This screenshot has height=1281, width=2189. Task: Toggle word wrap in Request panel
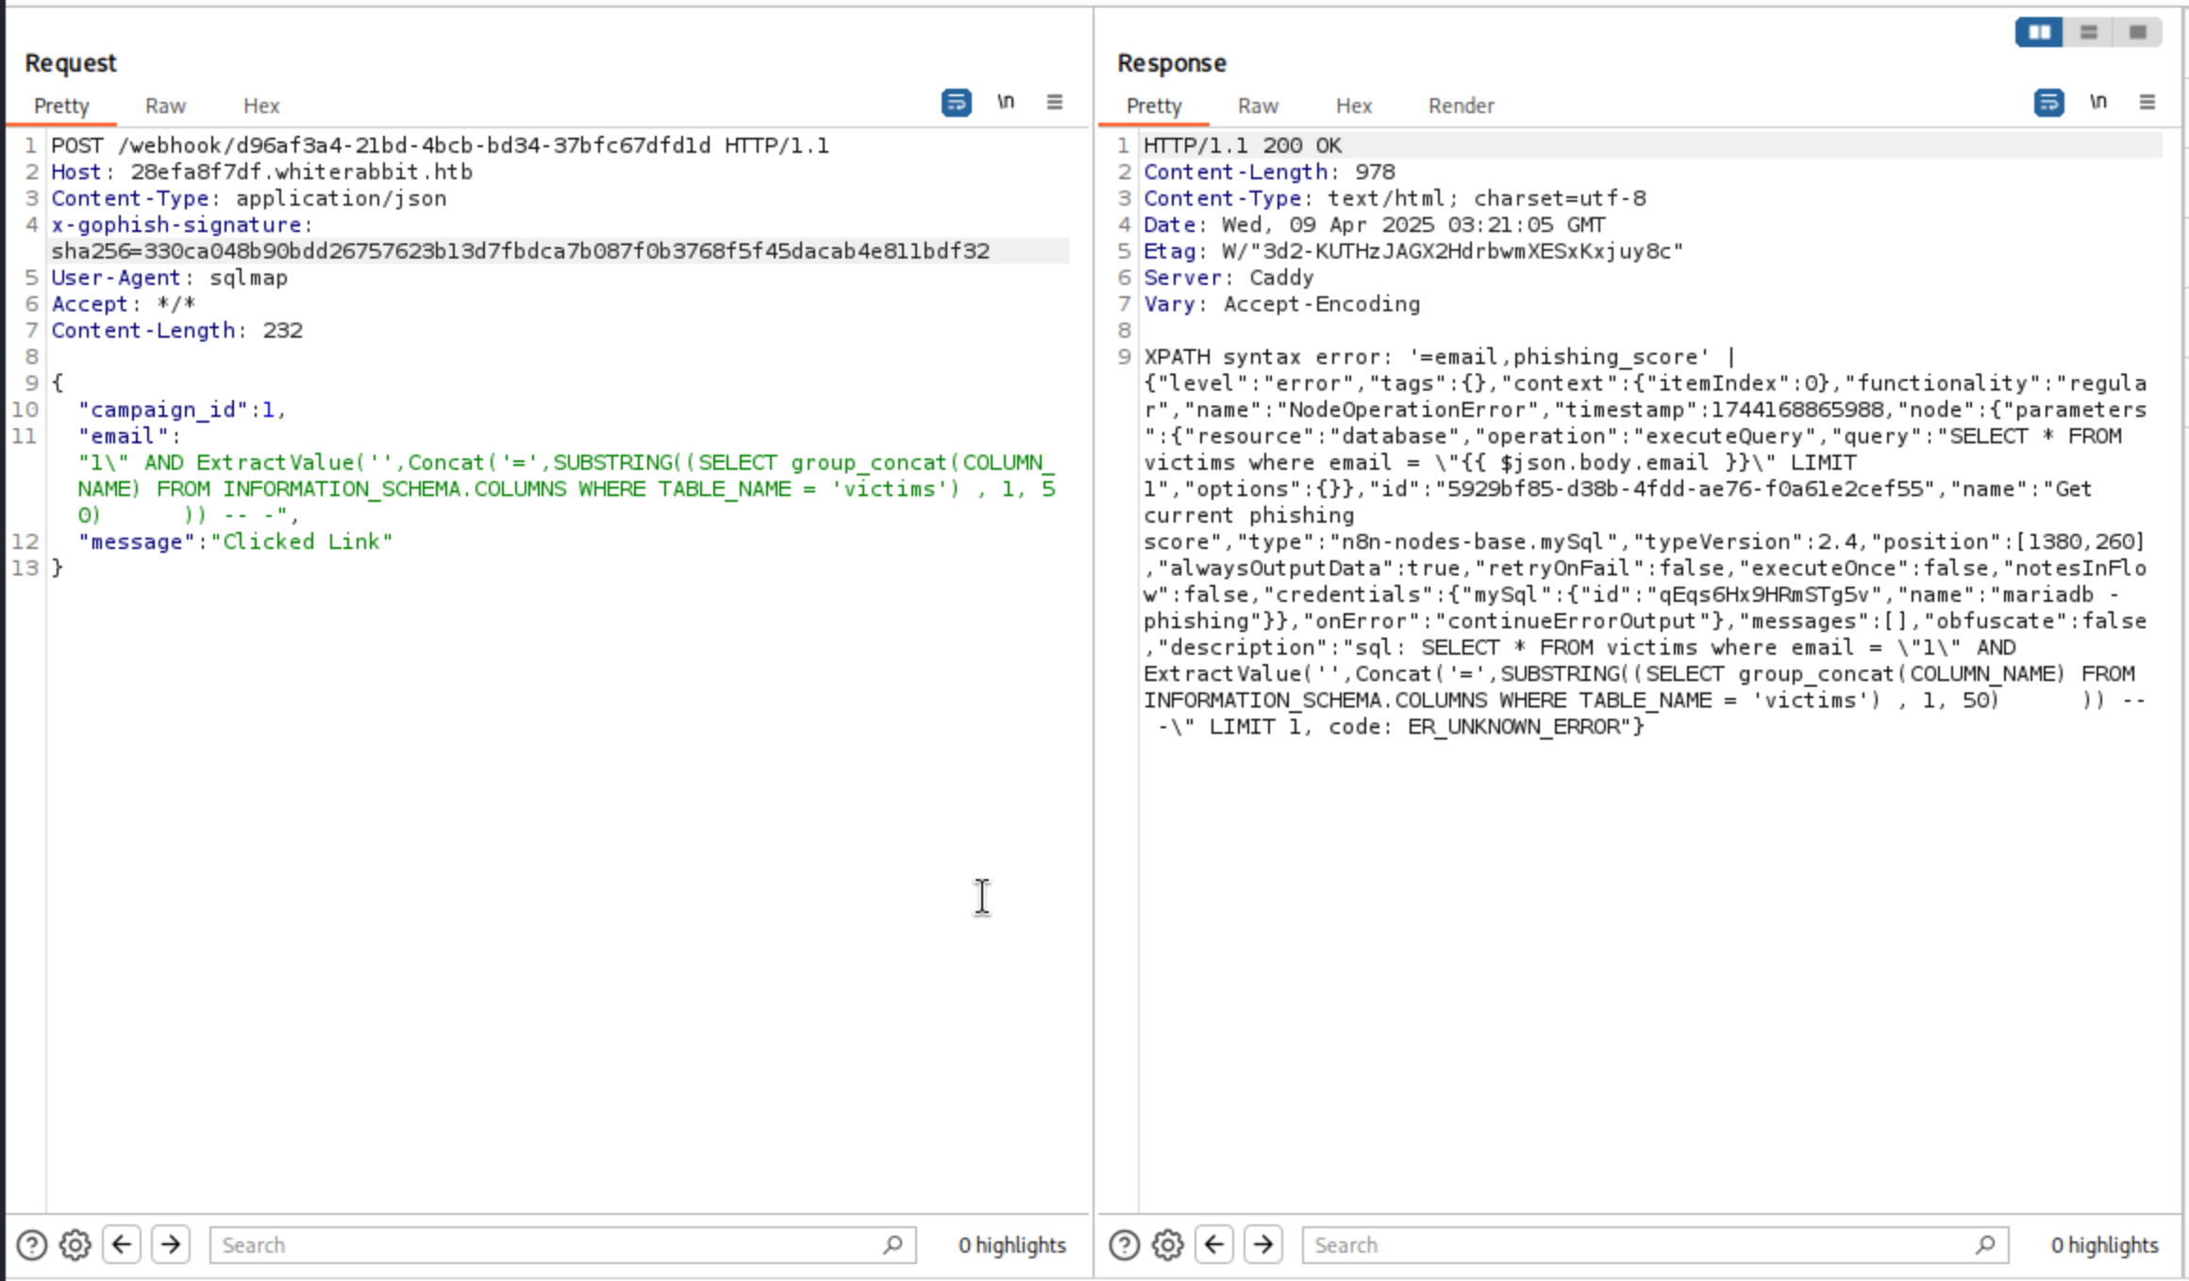pyautogui.click(x=956, y=102)
